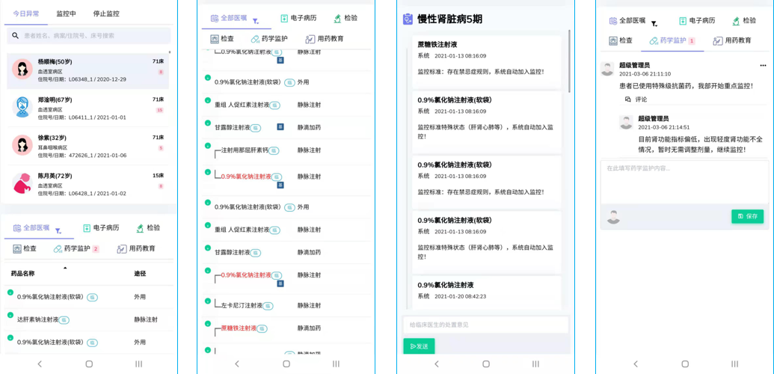Viewport: 774px width, 374px height.
Task: Click the 超级管理员 avatar dated 21:11:10
Action: pyautogui.click(x=608, y=69)
